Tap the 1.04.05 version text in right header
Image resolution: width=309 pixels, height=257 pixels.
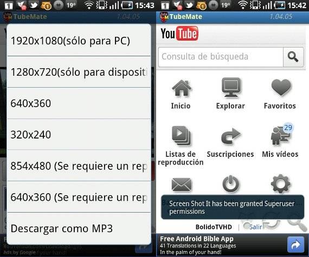281,17
